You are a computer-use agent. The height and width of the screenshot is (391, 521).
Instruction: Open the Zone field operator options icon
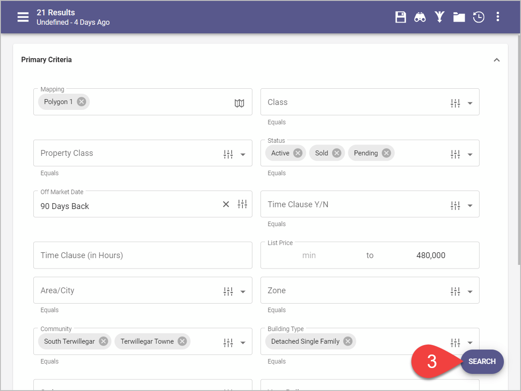(455, 291)
